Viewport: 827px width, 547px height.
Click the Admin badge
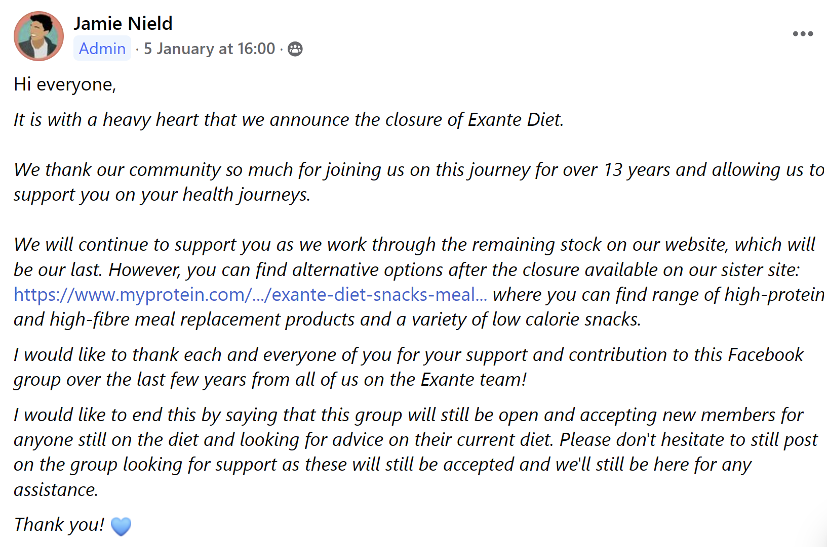tap(102, 49)
